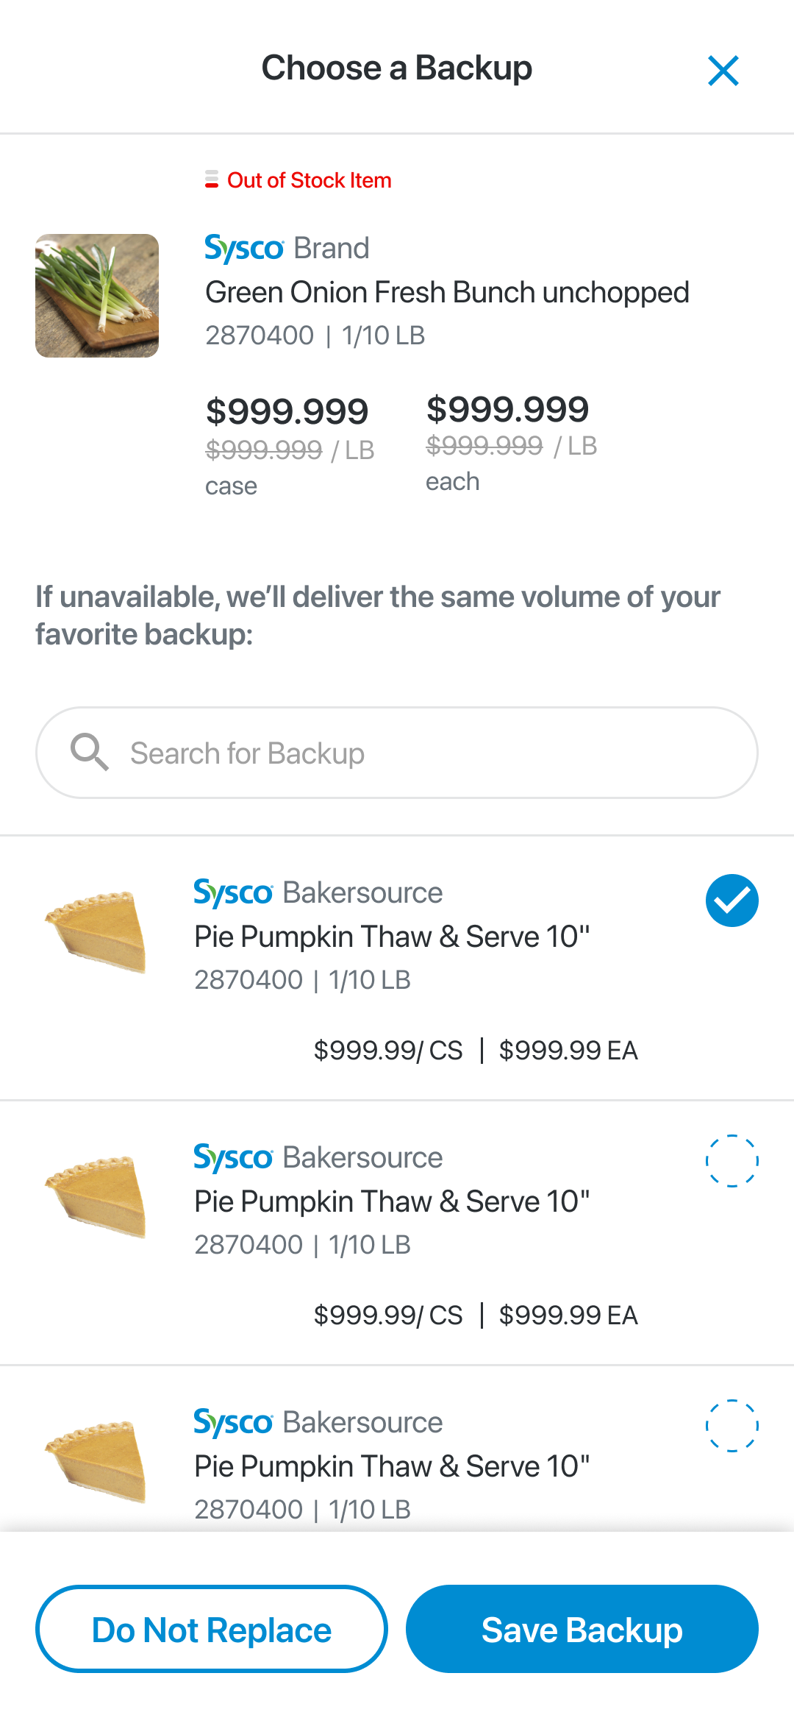
Task: Tap the second pumpkin pie image
Action: coord(97,1196)
